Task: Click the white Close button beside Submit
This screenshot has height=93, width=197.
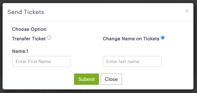Action: [x=111, y=79]
